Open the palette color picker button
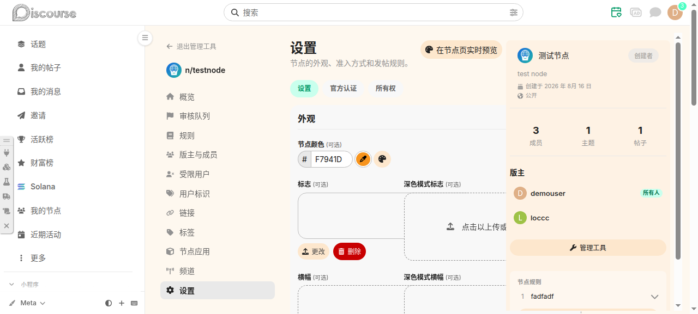Image resolution: width=698 pixels, height=314 pixels. click(x=382, y=159)
